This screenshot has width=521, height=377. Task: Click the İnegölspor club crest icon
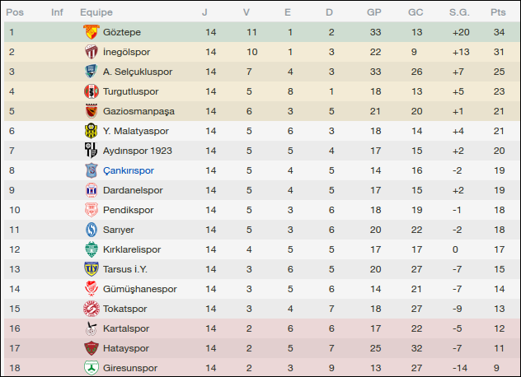(91, 52)
